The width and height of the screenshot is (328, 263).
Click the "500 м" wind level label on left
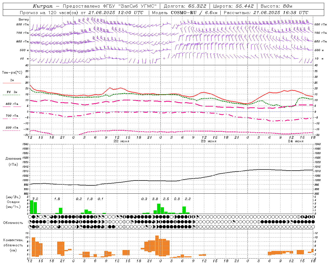(24, 50)
